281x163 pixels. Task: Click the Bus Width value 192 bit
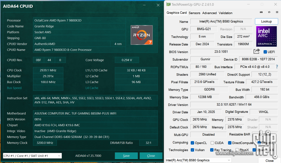265,89
